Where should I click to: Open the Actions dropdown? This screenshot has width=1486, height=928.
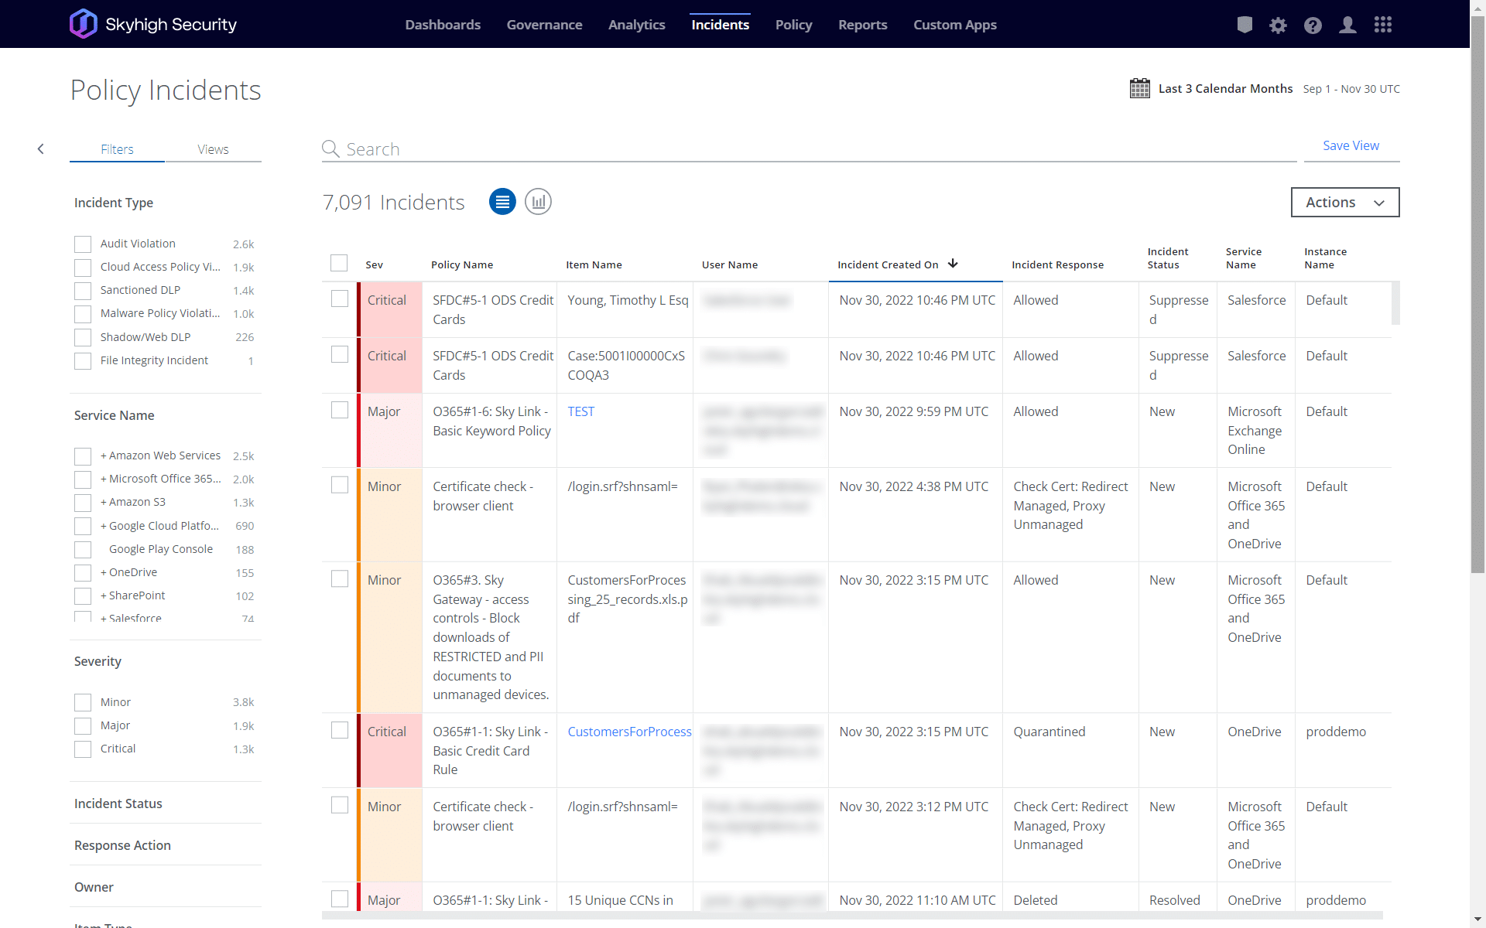click(x=1344, y=203)
